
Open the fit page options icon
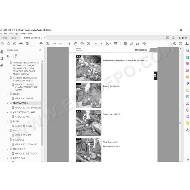click(x=108, y=44)
